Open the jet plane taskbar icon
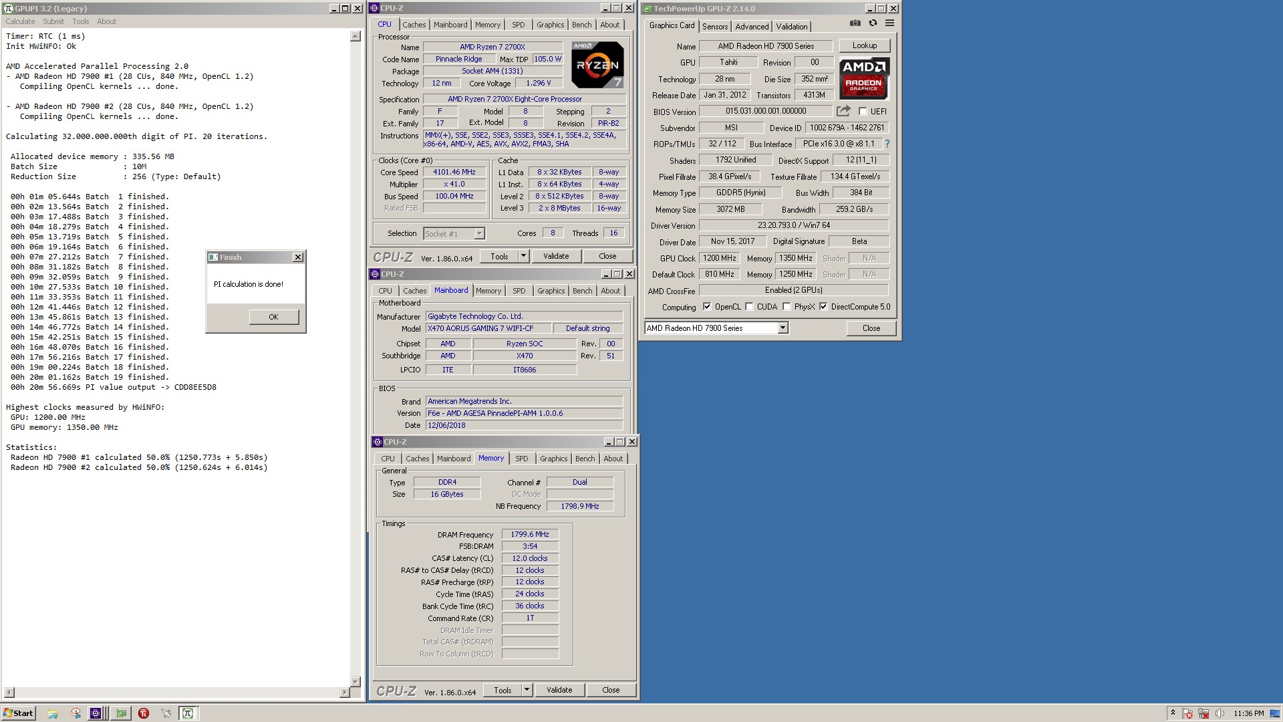This screenshot has height=722, width=1283. coord(166,713)
